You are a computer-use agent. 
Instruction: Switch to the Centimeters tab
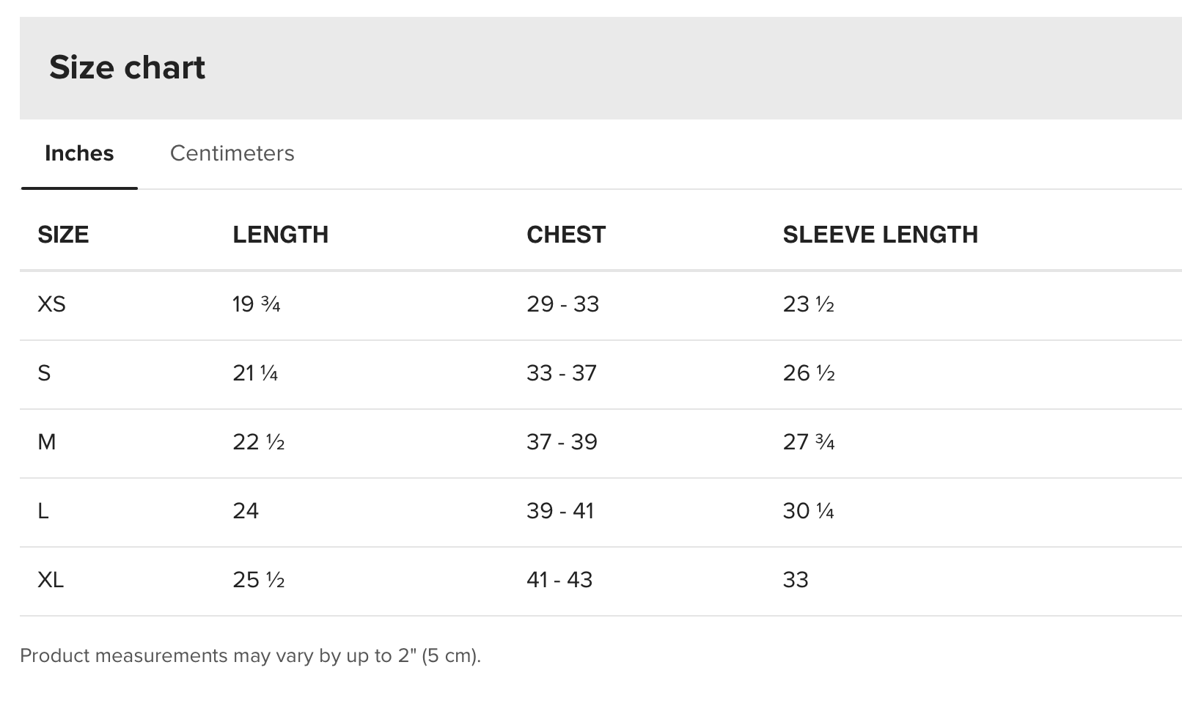[x=232, y=153]
